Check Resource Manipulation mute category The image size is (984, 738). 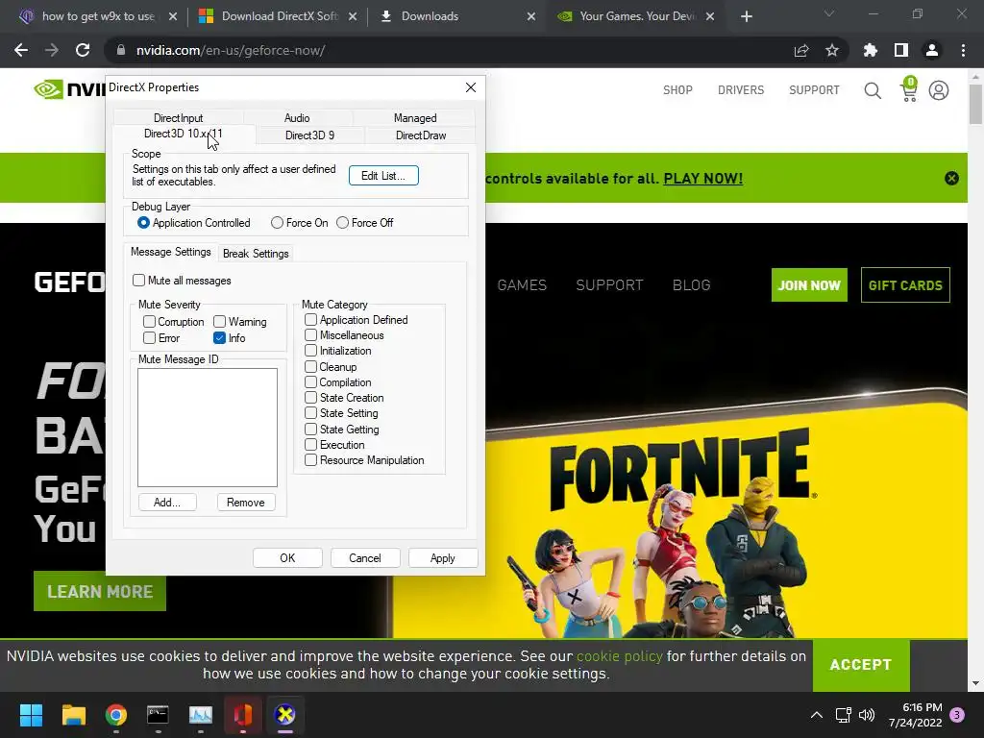coord(310,460)
